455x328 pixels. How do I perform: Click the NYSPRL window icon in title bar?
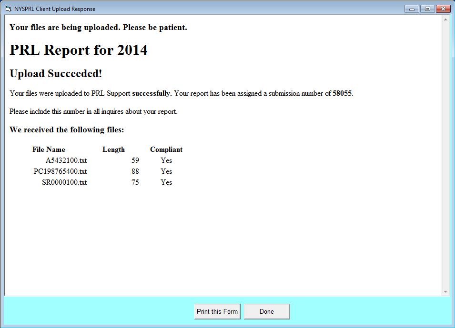click(x=8, y=9)
